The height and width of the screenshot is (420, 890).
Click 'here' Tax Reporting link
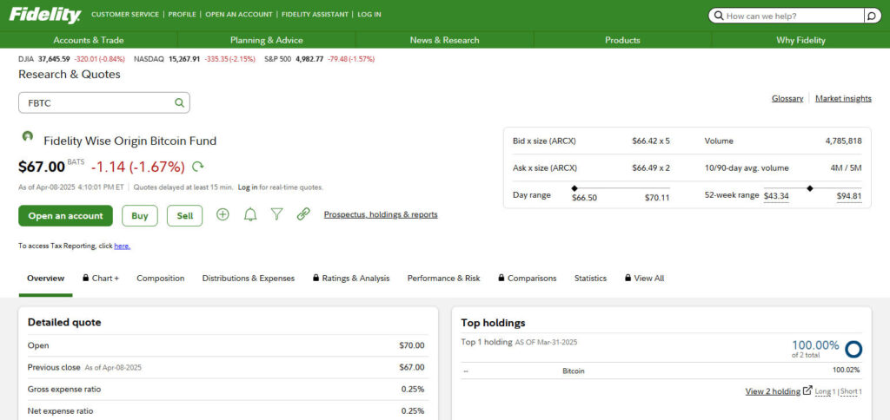(122, 246)
